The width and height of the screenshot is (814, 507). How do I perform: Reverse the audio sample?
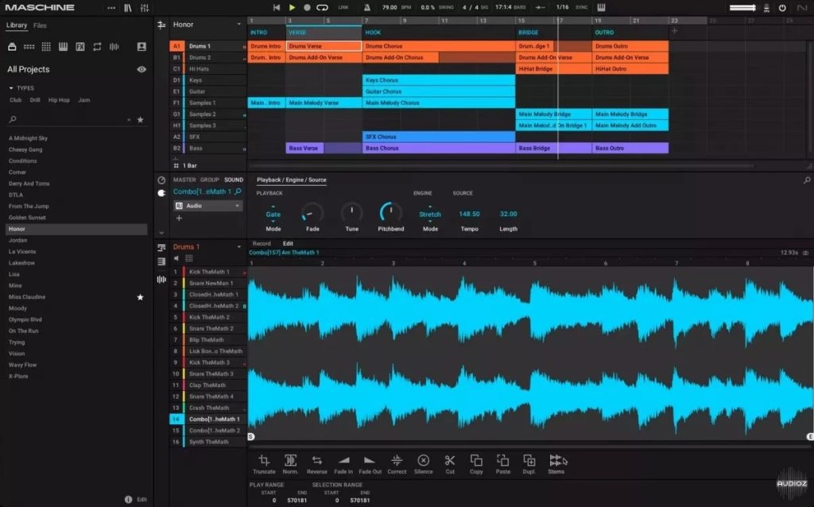[x=316, y=460]
